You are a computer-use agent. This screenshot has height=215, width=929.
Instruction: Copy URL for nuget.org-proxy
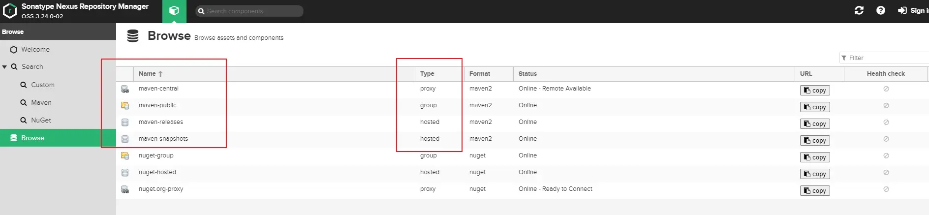815,191
